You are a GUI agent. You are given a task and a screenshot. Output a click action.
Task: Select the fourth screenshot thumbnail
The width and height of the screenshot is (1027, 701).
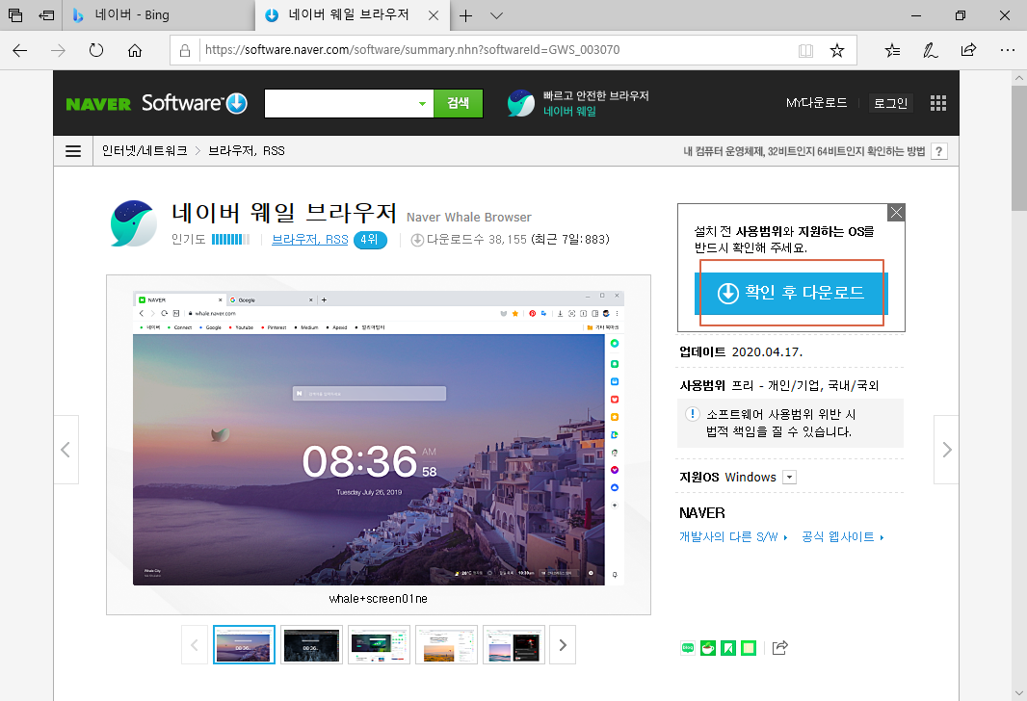click(x=446, y=645)
